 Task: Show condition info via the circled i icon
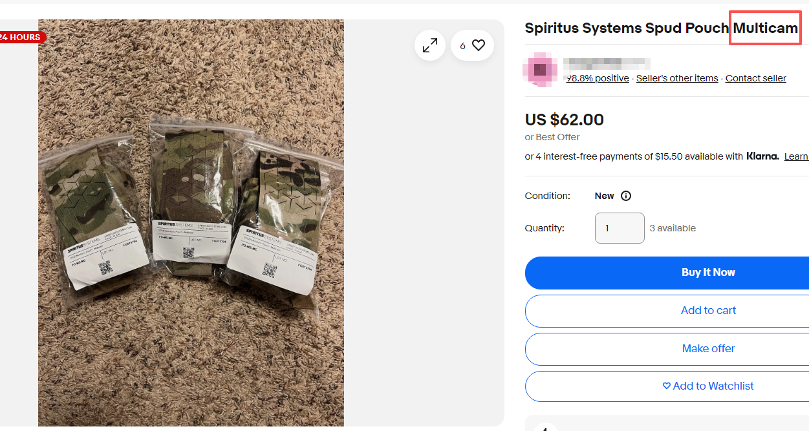626,196
